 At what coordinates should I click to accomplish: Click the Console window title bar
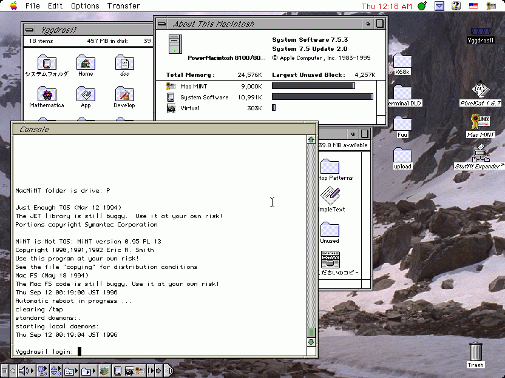[164, 129]
